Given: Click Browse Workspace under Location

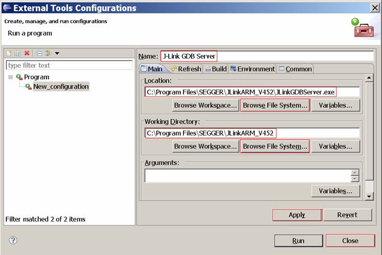Looking at the screenshot, I should pos(205,105).
